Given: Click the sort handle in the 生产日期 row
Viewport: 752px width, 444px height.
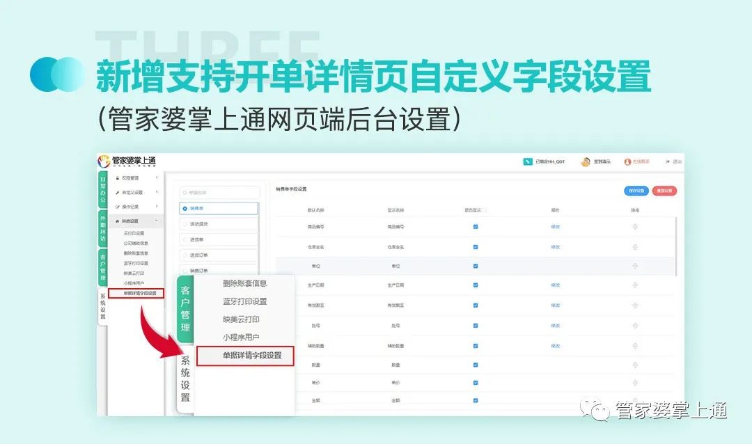Looking at the screenshot, I should tap(635, 285).
